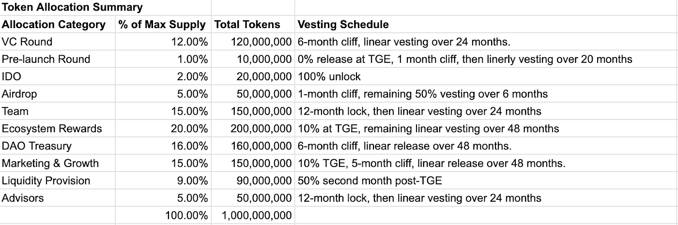
Task: Click the Liquidity Provision 90,000,000 cell
Action: point(253,180)
